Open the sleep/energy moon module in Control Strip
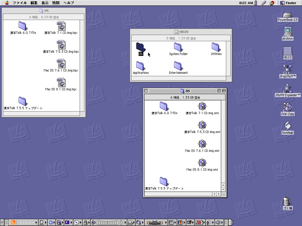302x226 pixels. tap(68, 222)
